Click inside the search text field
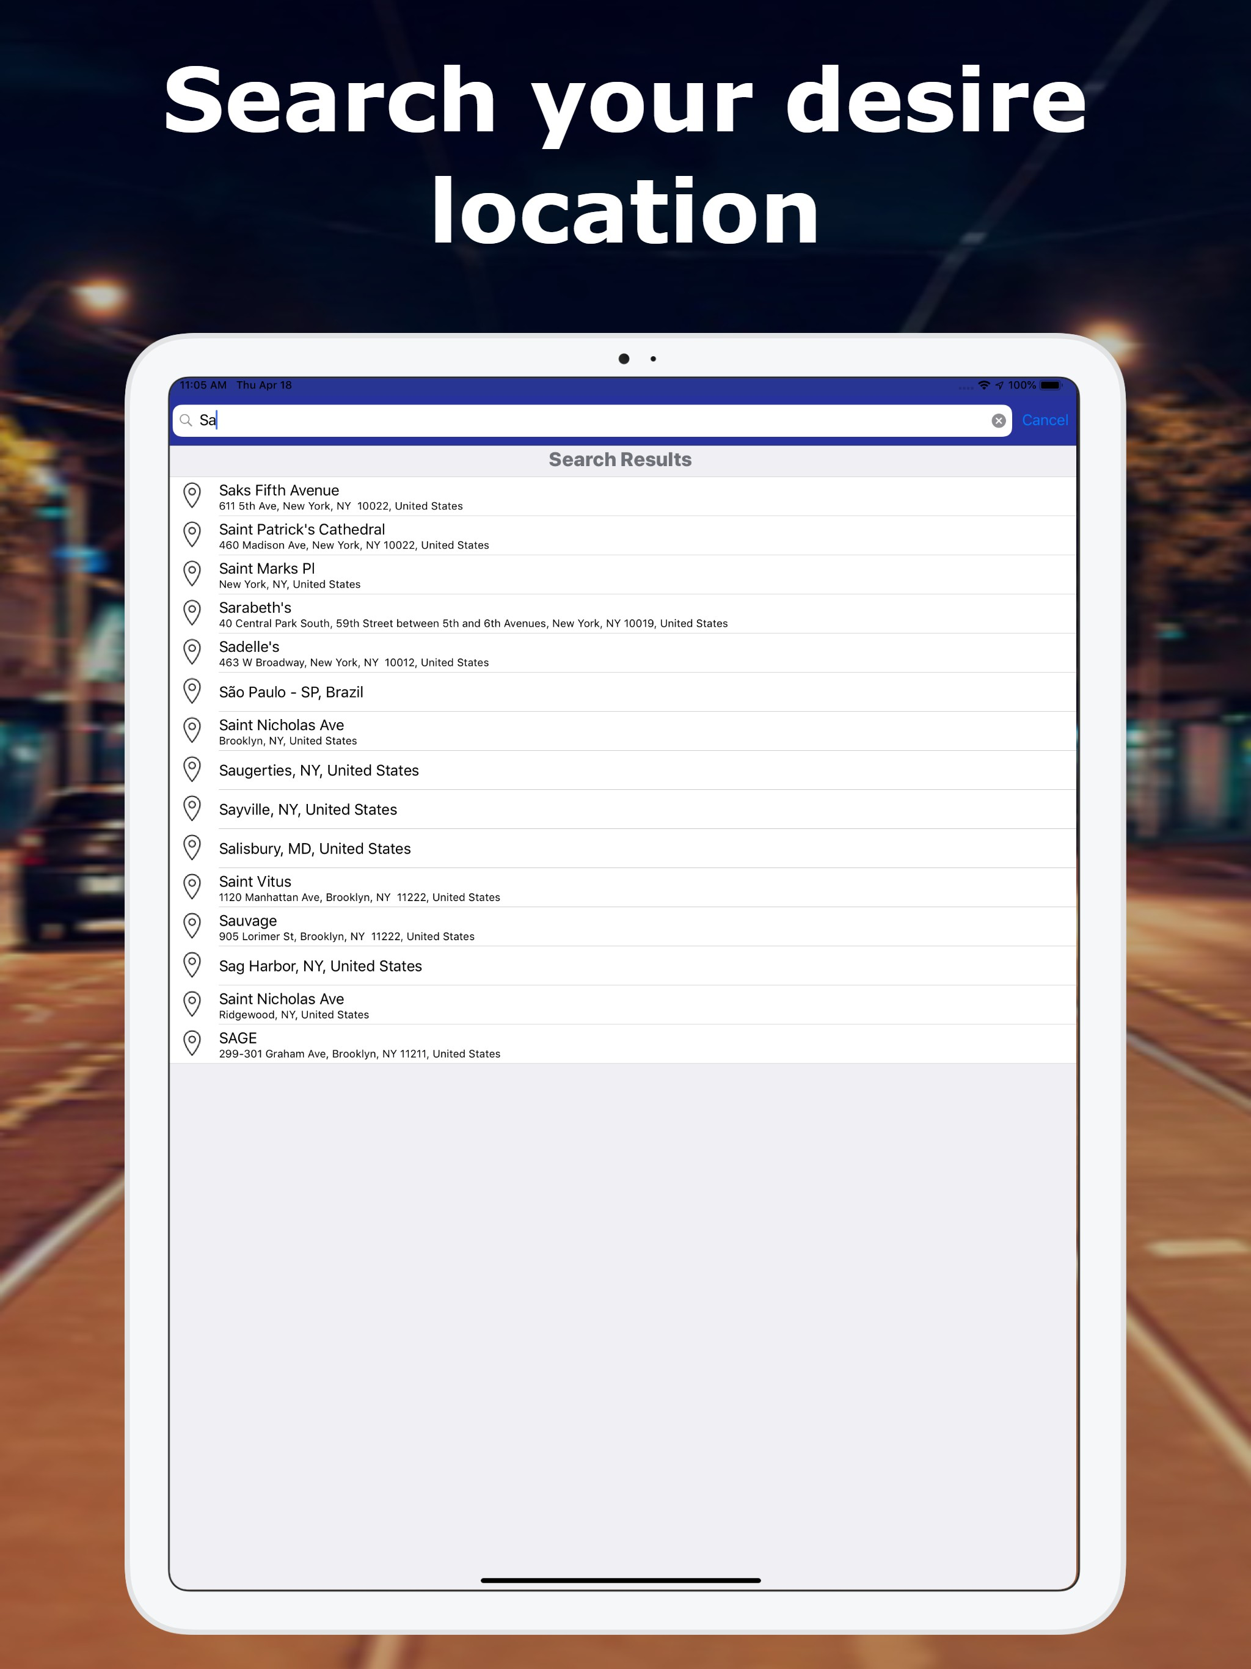This screenshot has width=1251, height=1669. point(588,420)
